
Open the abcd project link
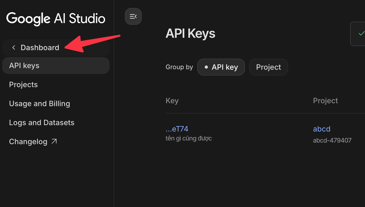(x=322, y=129)
